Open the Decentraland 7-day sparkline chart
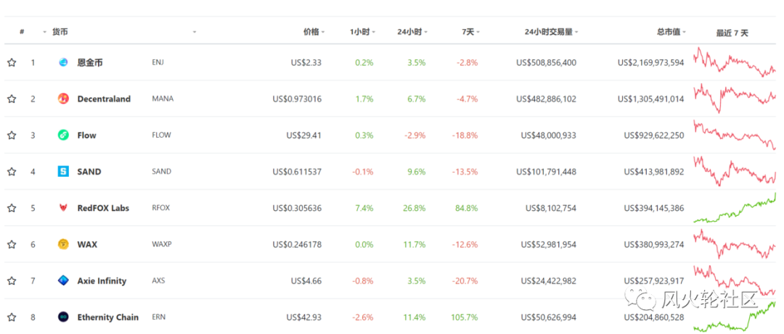Image resolution: width=784 pixels, height=334 pixels. tap(735, 99)
